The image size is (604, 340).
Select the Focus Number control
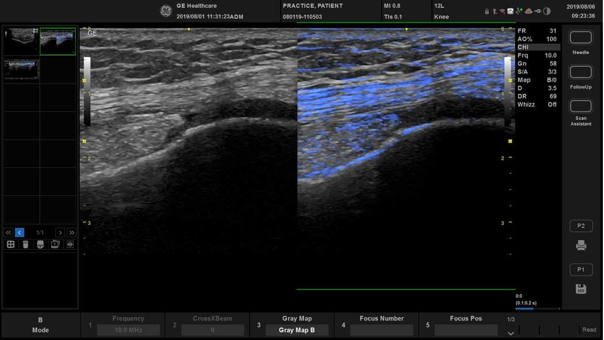pos(381,330)
